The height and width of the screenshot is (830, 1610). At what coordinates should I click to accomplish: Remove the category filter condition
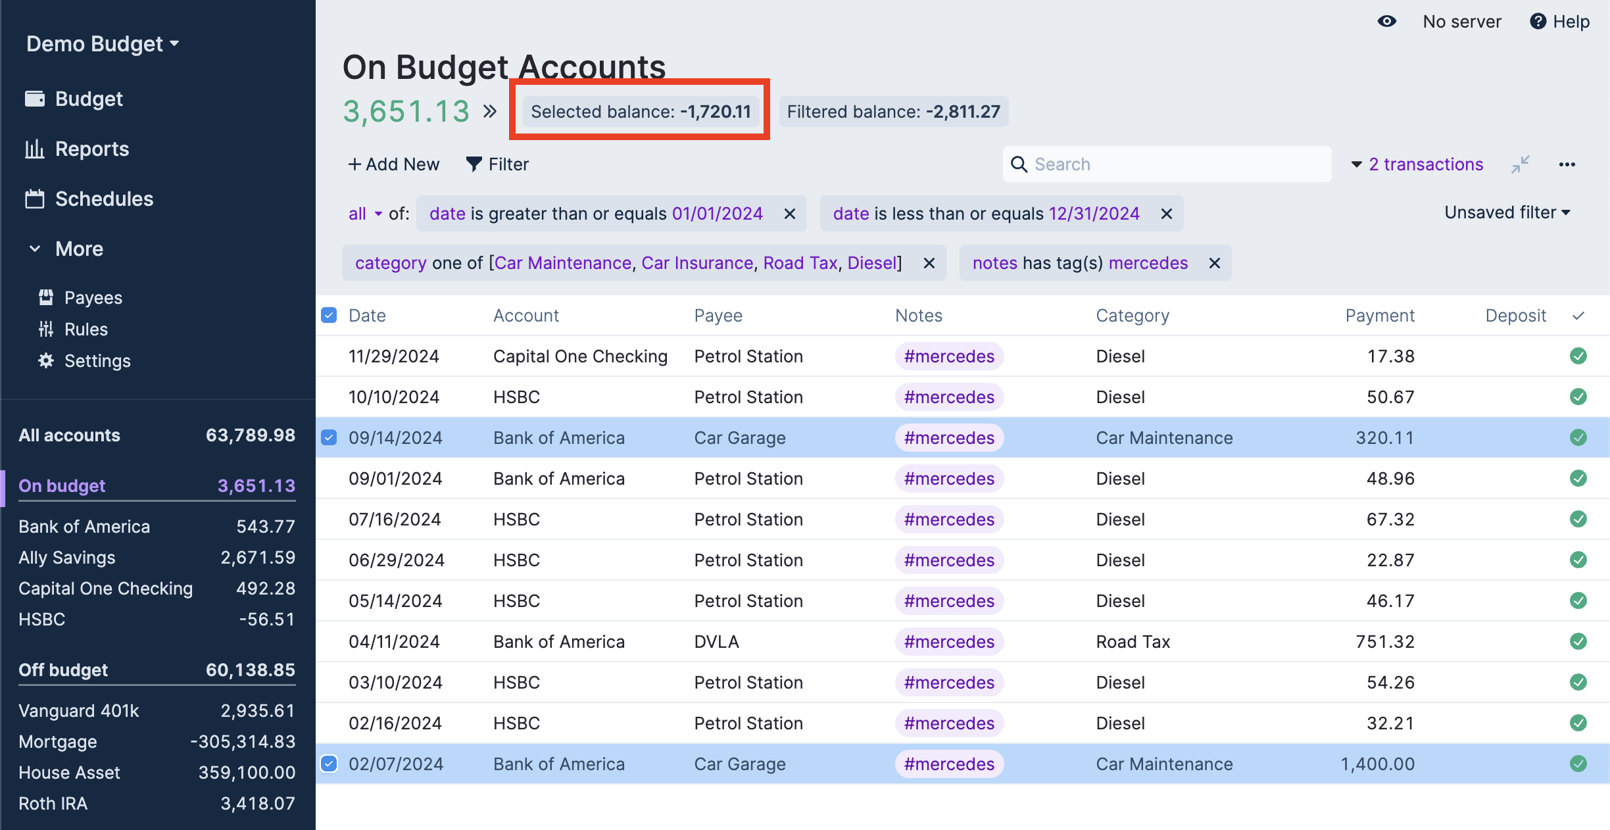pyautogui.click(x=929, y=263)
